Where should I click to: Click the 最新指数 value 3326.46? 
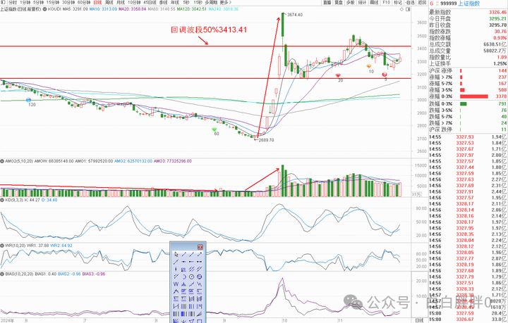[x=497, y=13]
